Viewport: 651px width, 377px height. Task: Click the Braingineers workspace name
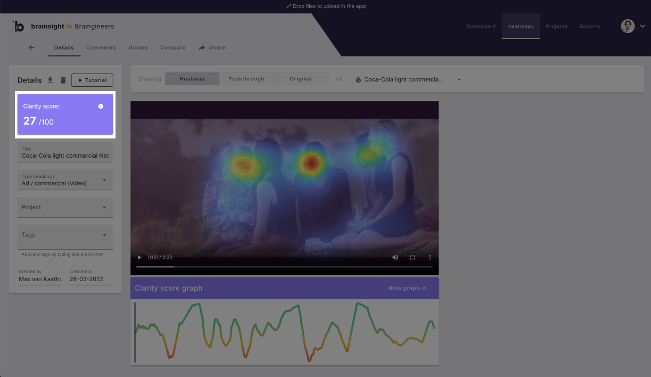click(x=94, y=26)
